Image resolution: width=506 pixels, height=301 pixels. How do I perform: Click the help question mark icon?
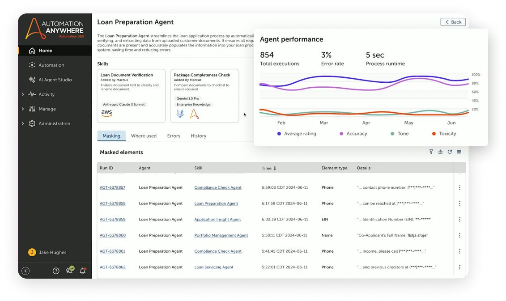tap(56, 271)
